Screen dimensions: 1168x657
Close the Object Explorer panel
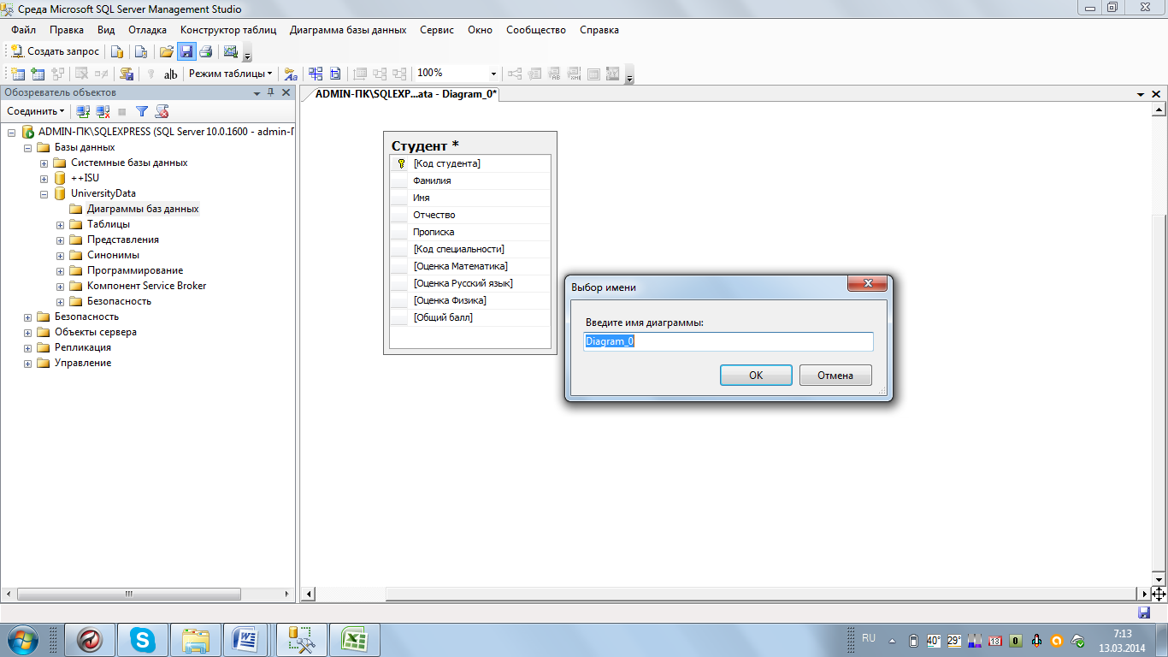click(x=286, y=92)
